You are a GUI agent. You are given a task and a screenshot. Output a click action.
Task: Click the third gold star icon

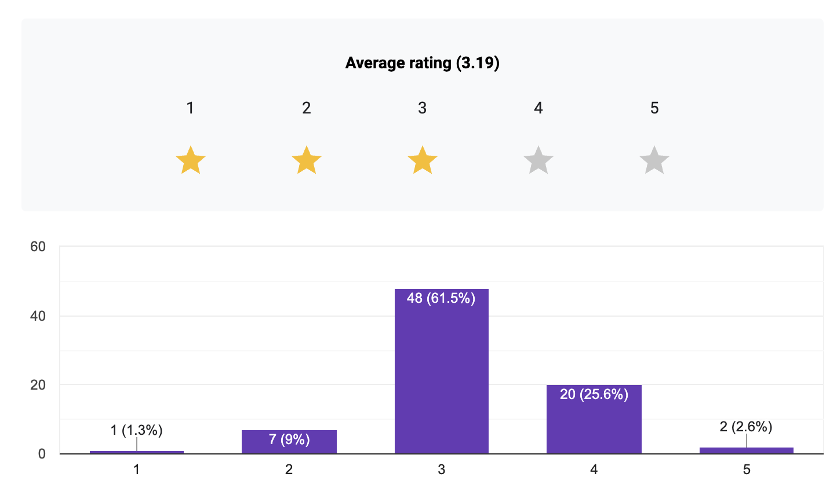423,160
